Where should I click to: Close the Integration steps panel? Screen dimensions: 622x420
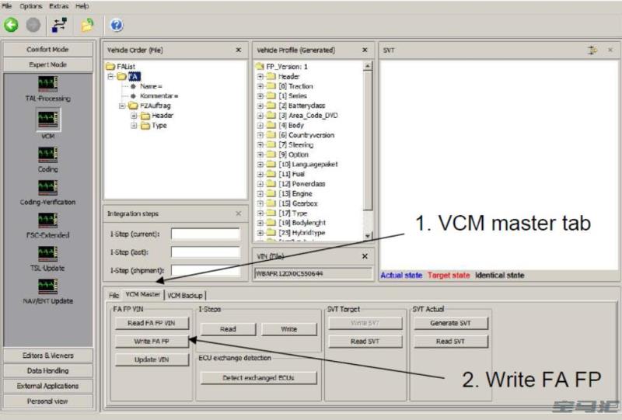click(x=239, y=213)
